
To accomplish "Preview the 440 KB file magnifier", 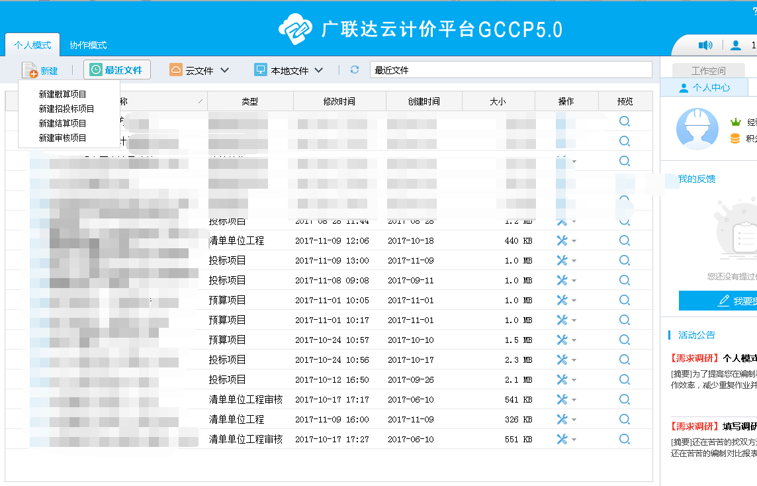I will tap(625, 240).
